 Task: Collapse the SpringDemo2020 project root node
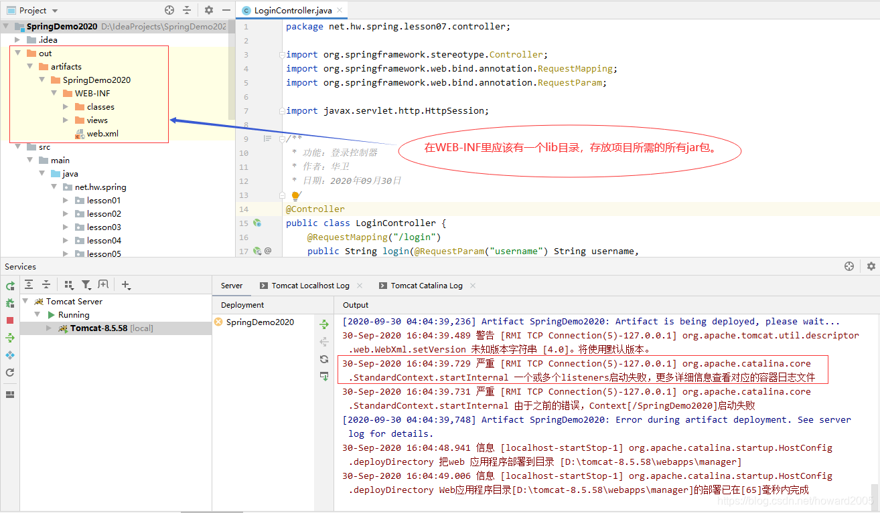[7, 27]
